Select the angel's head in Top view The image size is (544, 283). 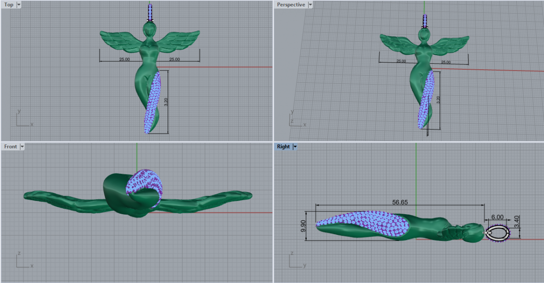[x=150, y=29]
